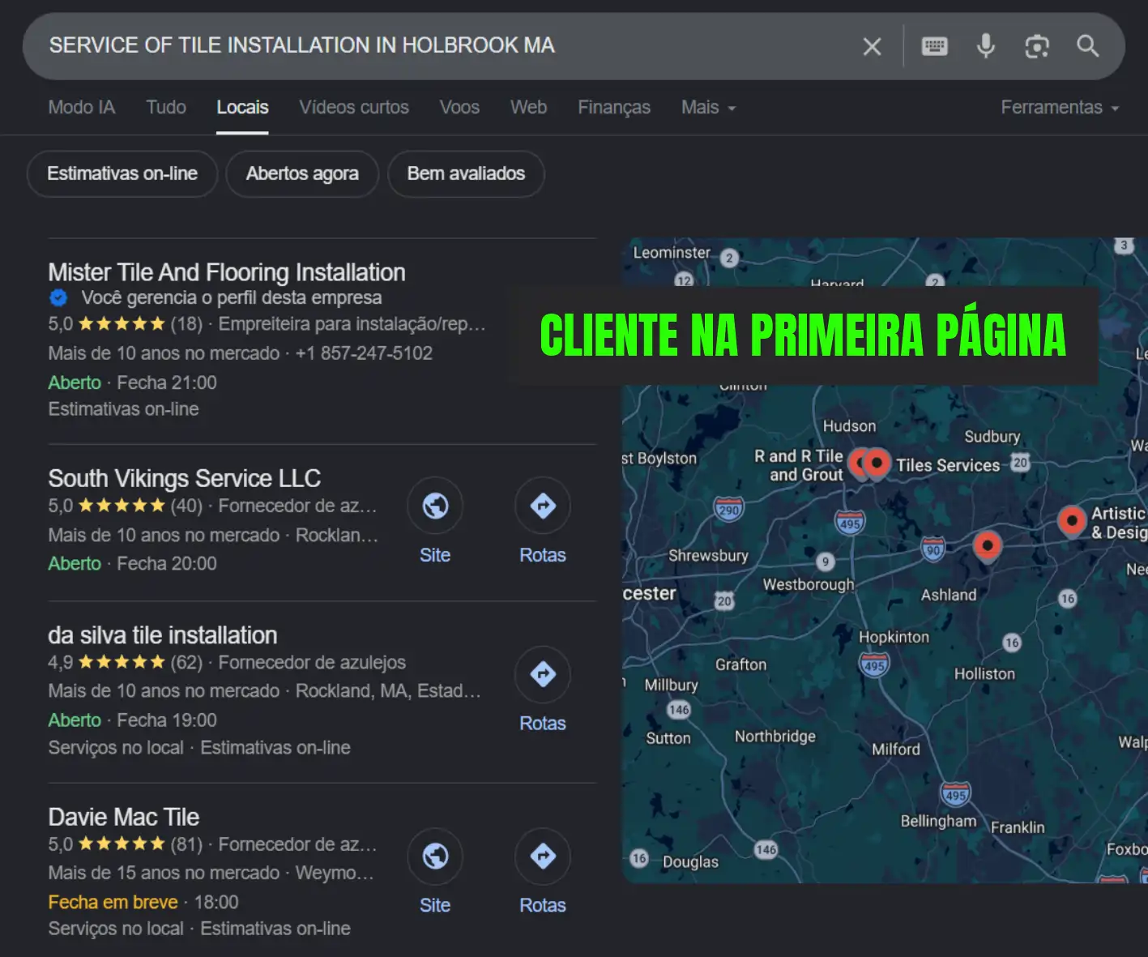This screenshot has width=1148, height=957.
Task: Select the Artistic & Design map pin
Action: [1072, 522]
